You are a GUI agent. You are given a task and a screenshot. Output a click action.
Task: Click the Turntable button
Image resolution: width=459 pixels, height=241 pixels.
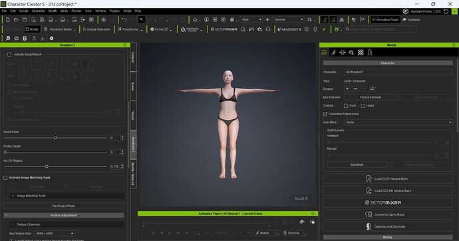click(x=411, y=19)
